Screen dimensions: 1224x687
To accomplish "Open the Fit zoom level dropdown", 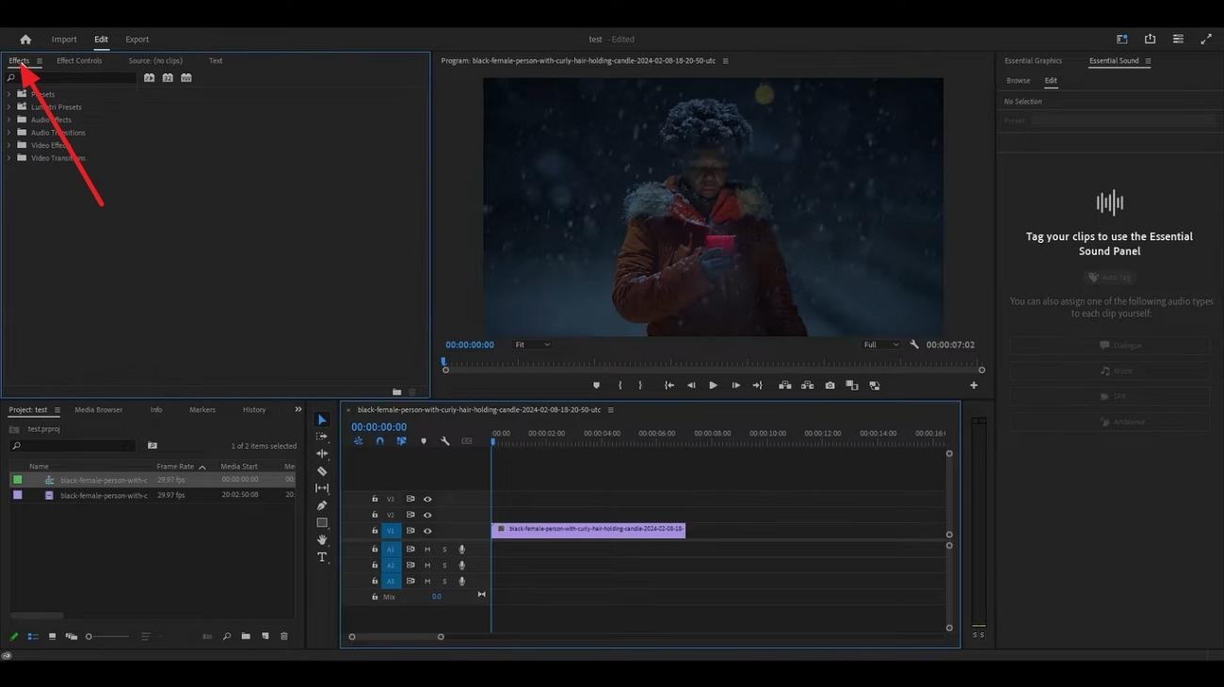I will (532, 344).
